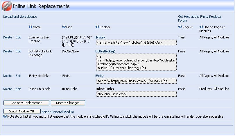Click help icon beside Use on Pages / Modules
The height and width of the screenshot is (136, 235).
tap(201, 27)
